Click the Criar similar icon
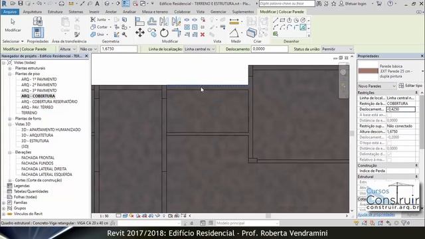 pyautogui.click(x=252, y=33)
